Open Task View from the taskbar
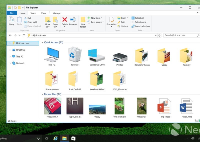Screen dimensions: 200x142 [47, 138]
